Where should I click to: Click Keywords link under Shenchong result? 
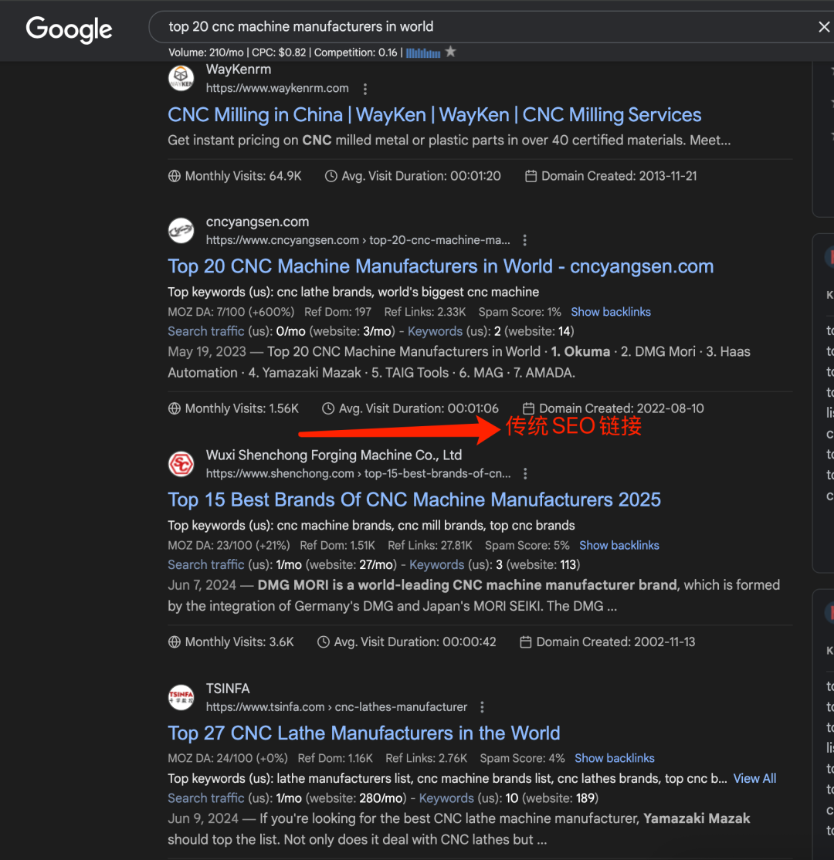437,564
